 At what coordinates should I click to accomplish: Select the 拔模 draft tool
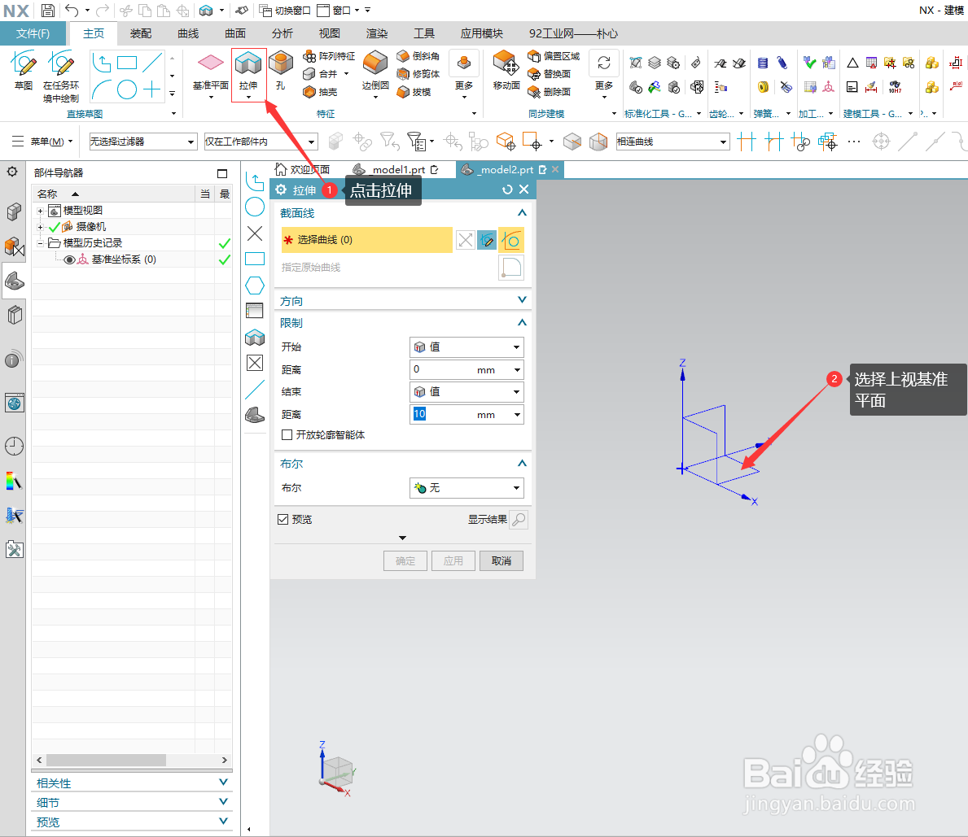(414, 92)
